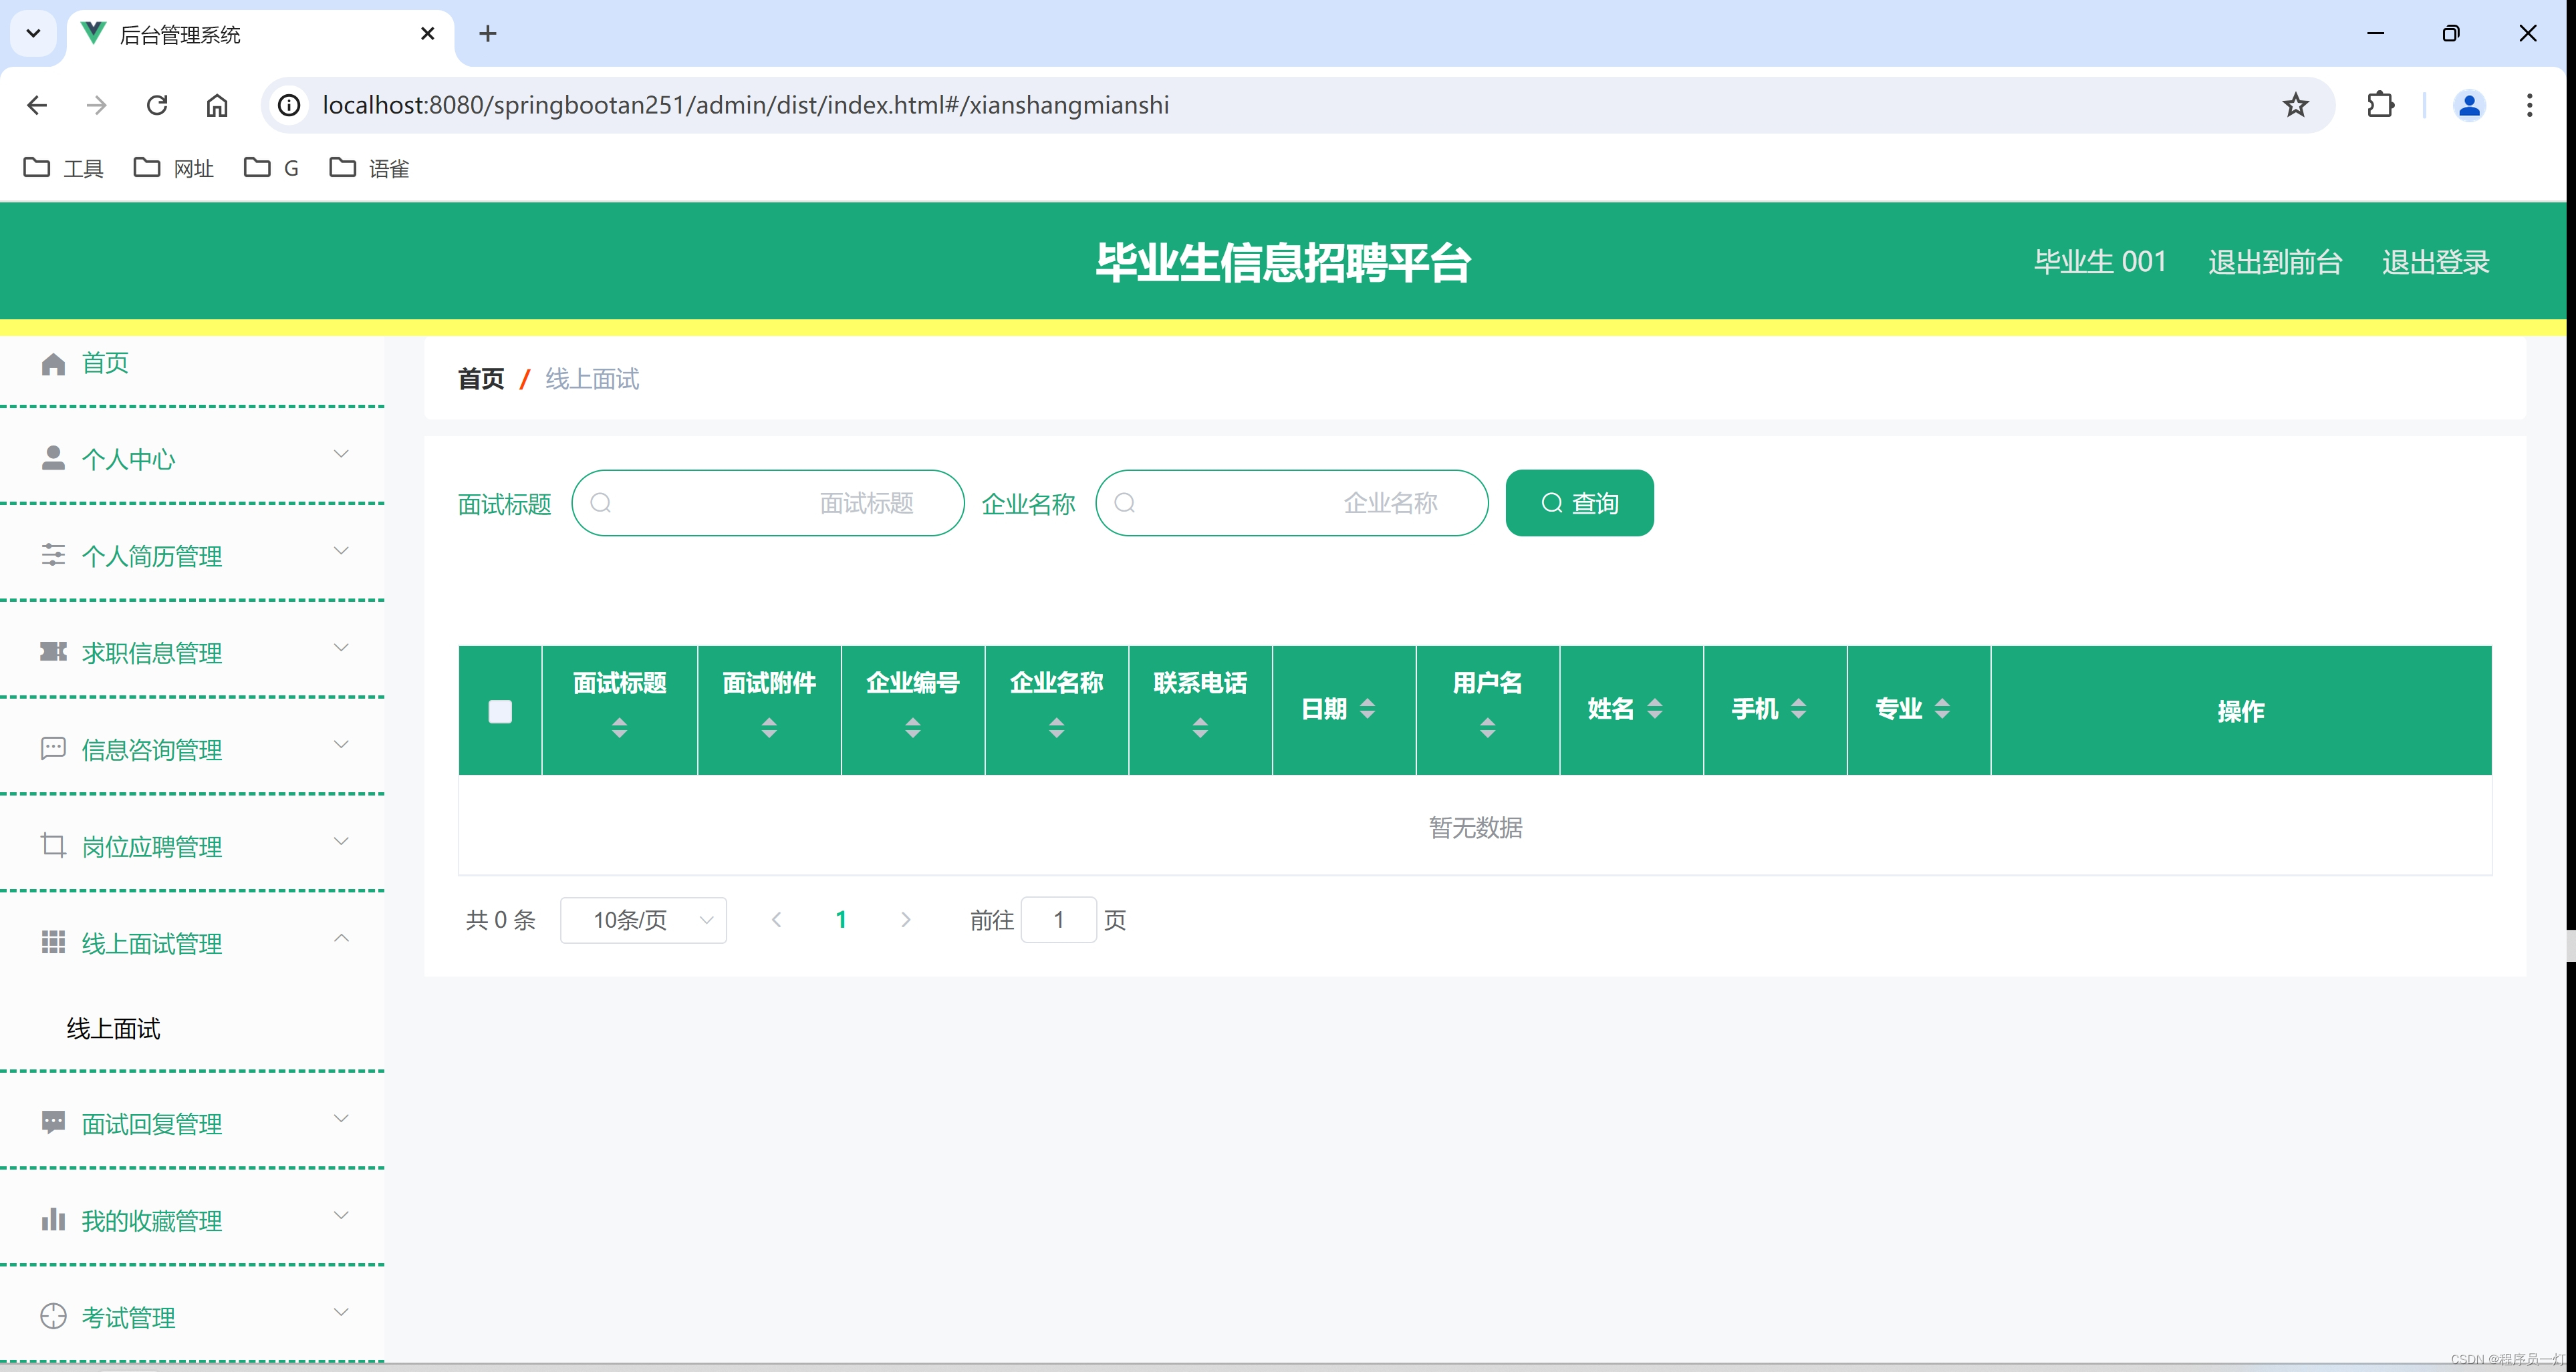Sort table by 手机 column

tap(1799, 709)
